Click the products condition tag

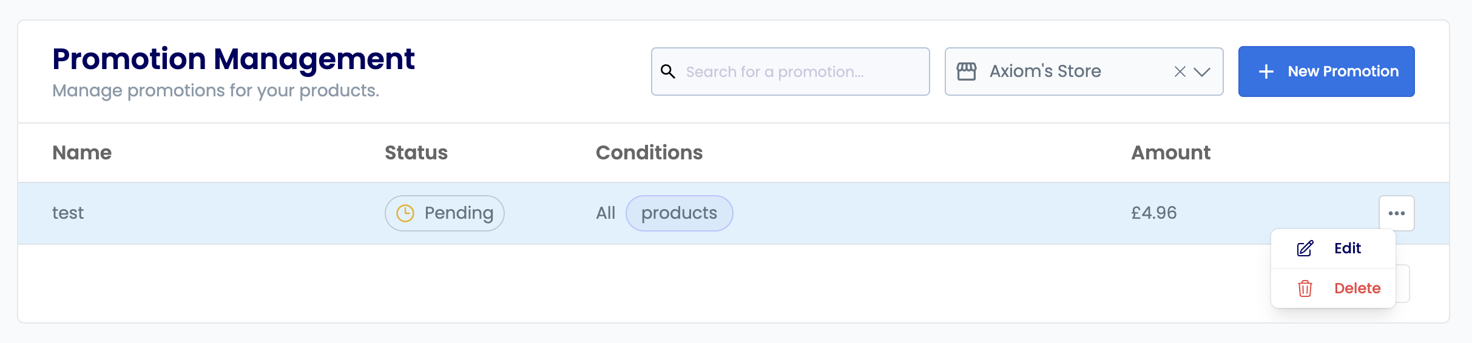[679, 213]
